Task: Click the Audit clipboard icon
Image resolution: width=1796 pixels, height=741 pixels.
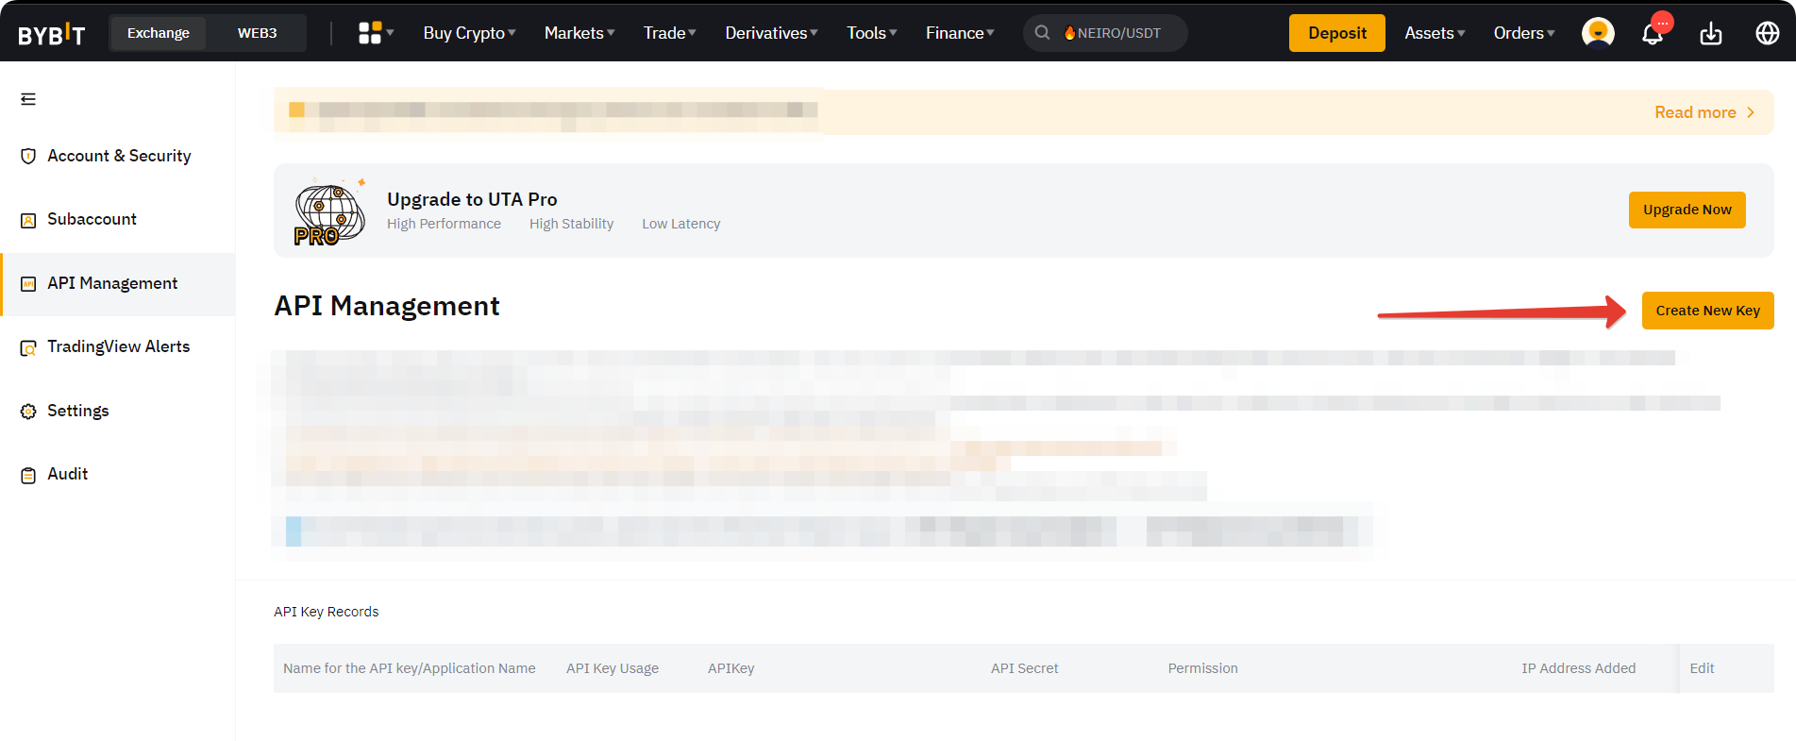Action: click(28, 476)
